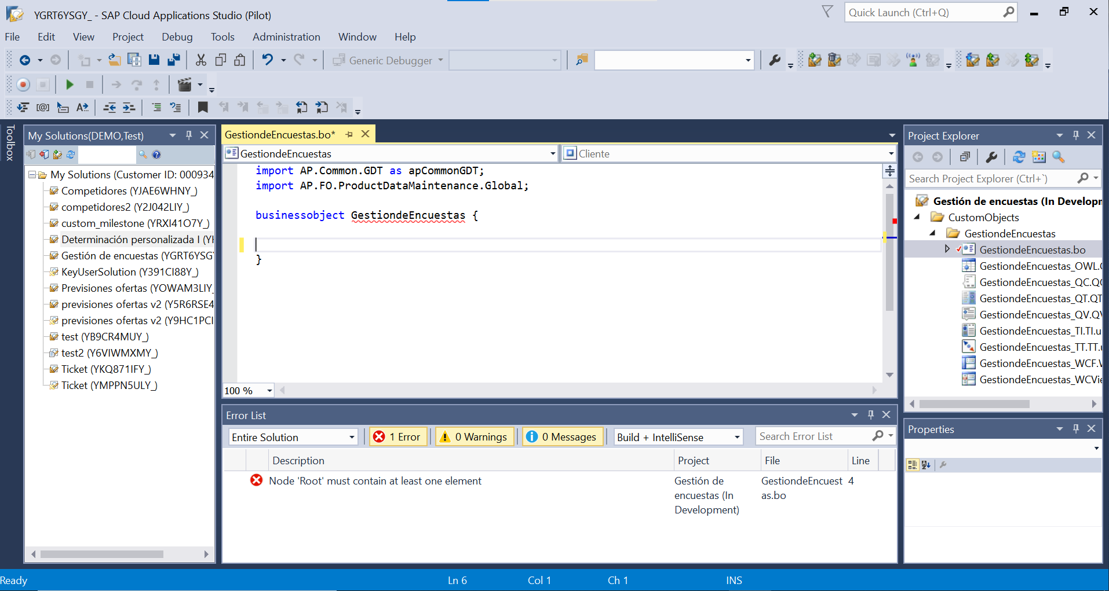The height and width of the screenshot is (591, 1109).
Task: Click wrench Properties icon in Project Explorer
Action: click(991, 157)
